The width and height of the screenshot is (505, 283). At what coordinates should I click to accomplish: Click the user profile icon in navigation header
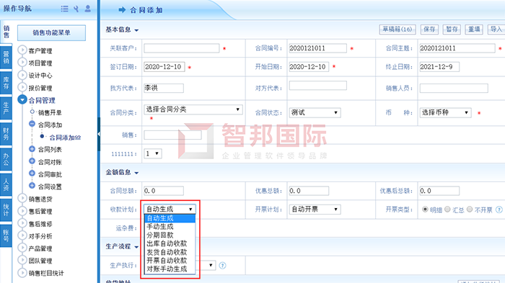(x=87, y=9)
